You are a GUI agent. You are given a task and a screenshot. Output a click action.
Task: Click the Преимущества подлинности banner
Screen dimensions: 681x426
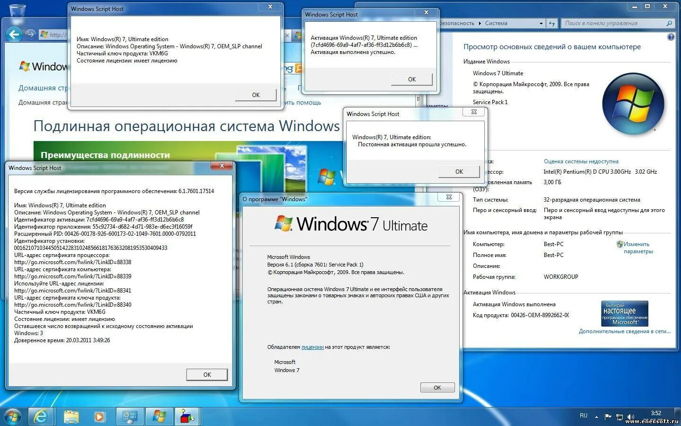tap(105, 155)
